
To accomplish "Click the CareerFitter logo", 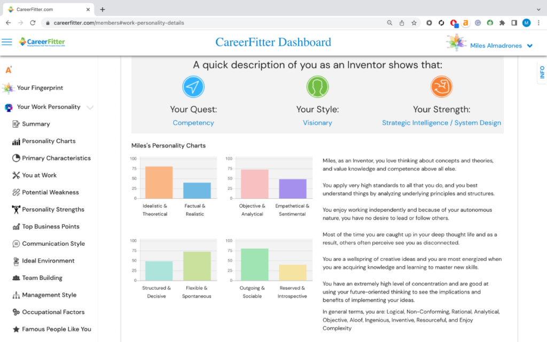I will tap(42, 42).
